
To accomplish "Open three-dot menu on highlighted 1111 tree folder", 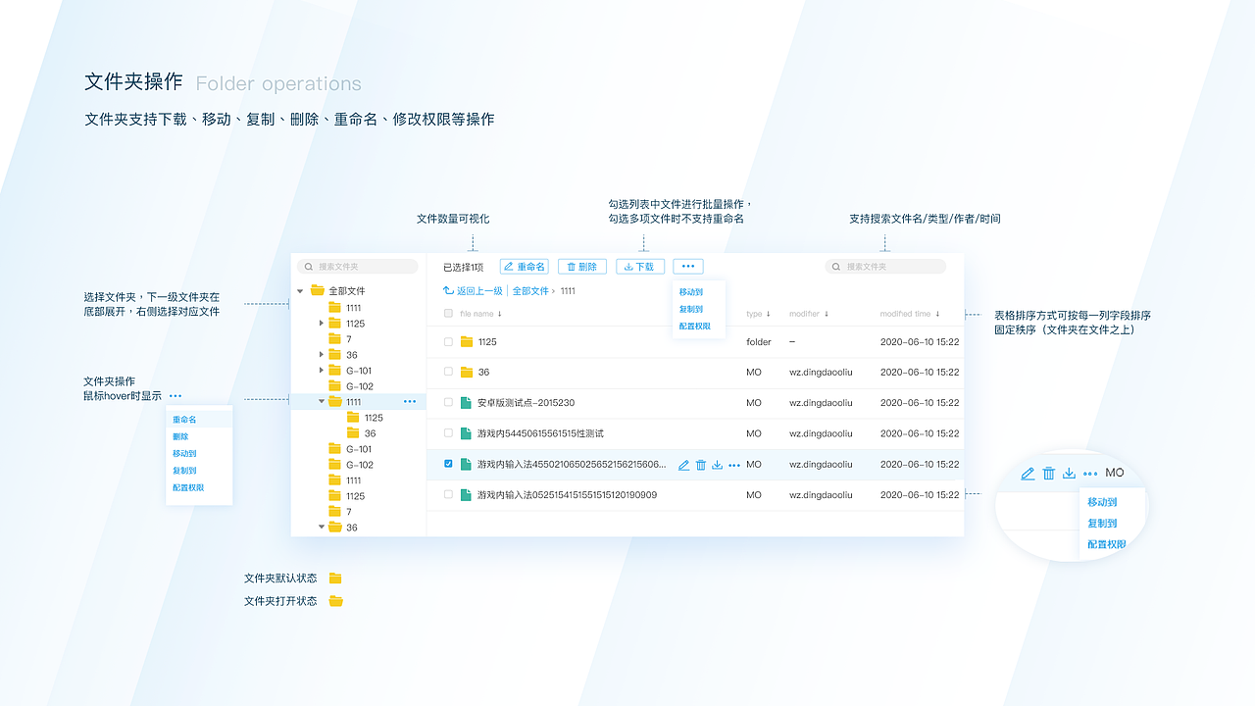I will pos(410,402).
